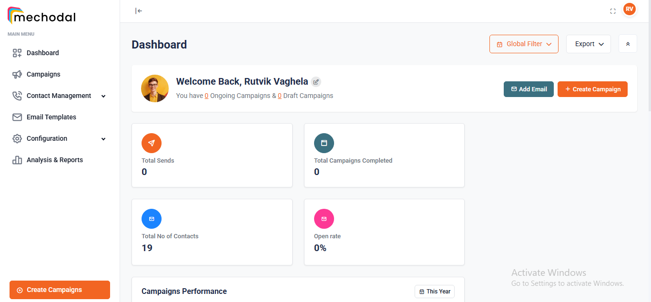Expand the Contact Management chevron
The image size is (651, 302).
(103, 96)
